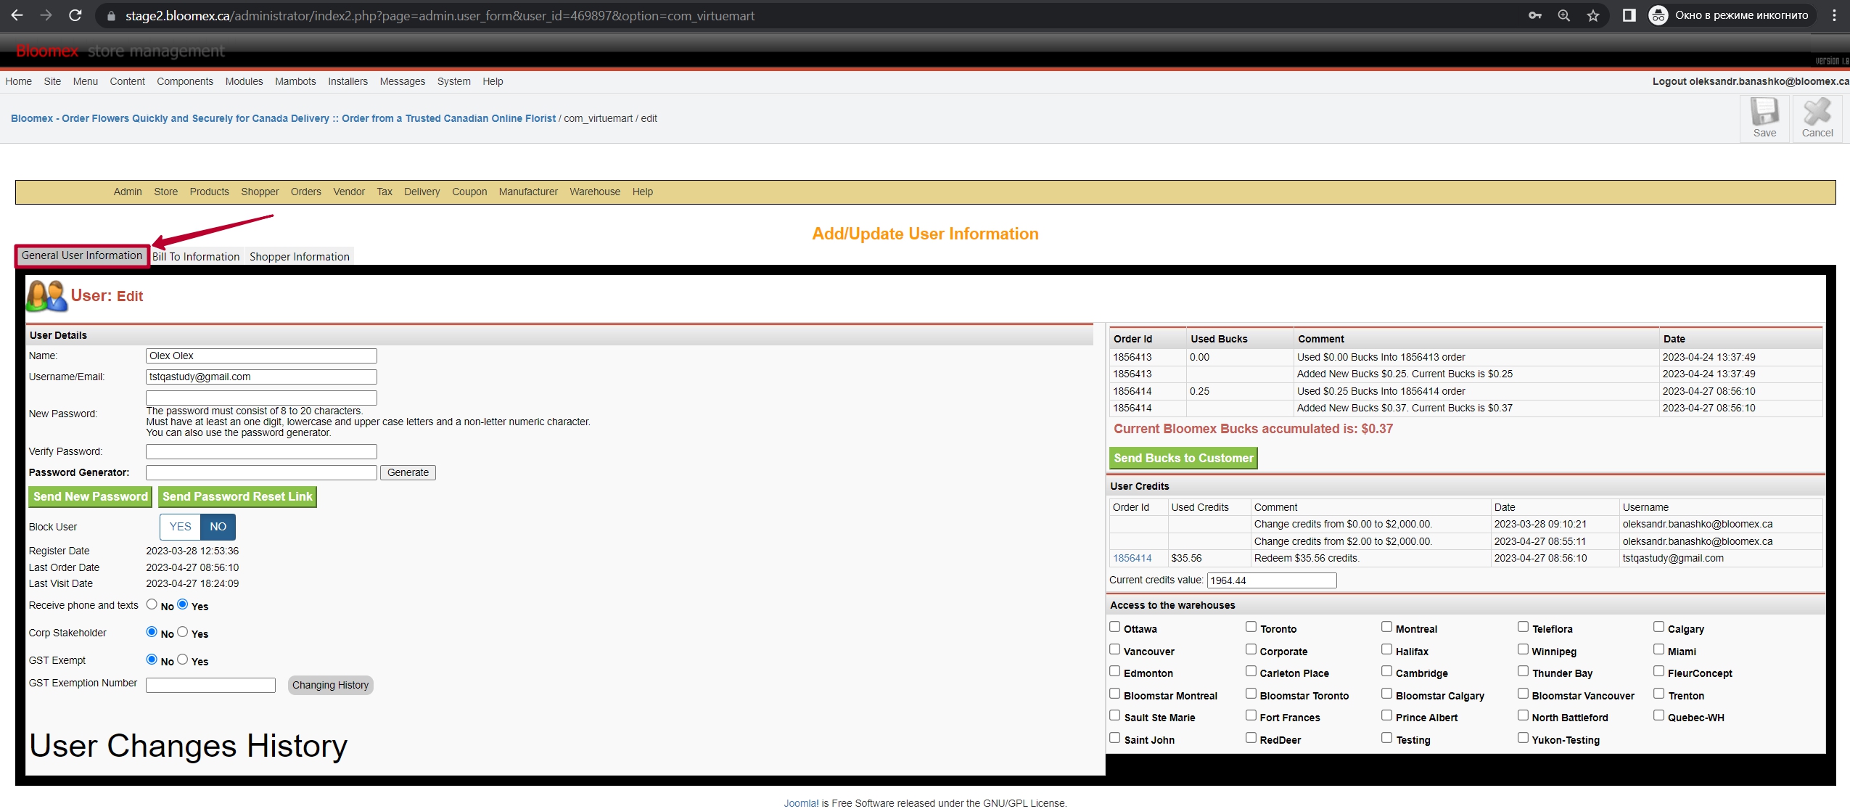Open the Mambots menu

click(x=295, y=81)
